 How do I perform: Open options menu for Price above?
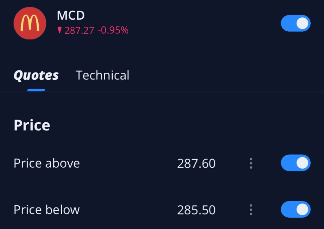[251, 163]
